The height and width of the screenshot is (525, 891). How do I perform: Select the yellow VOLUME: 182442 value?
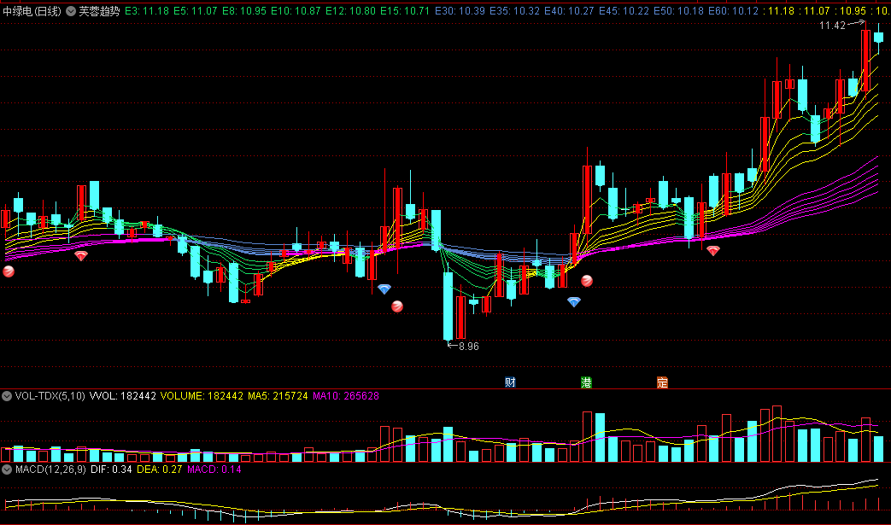[202, 396]
